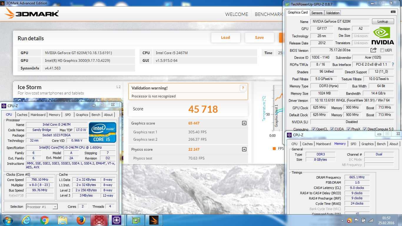402x226 pixels.
Task: Switch to Memory tab in left CPU-Z window
Action: pos(54,115)
